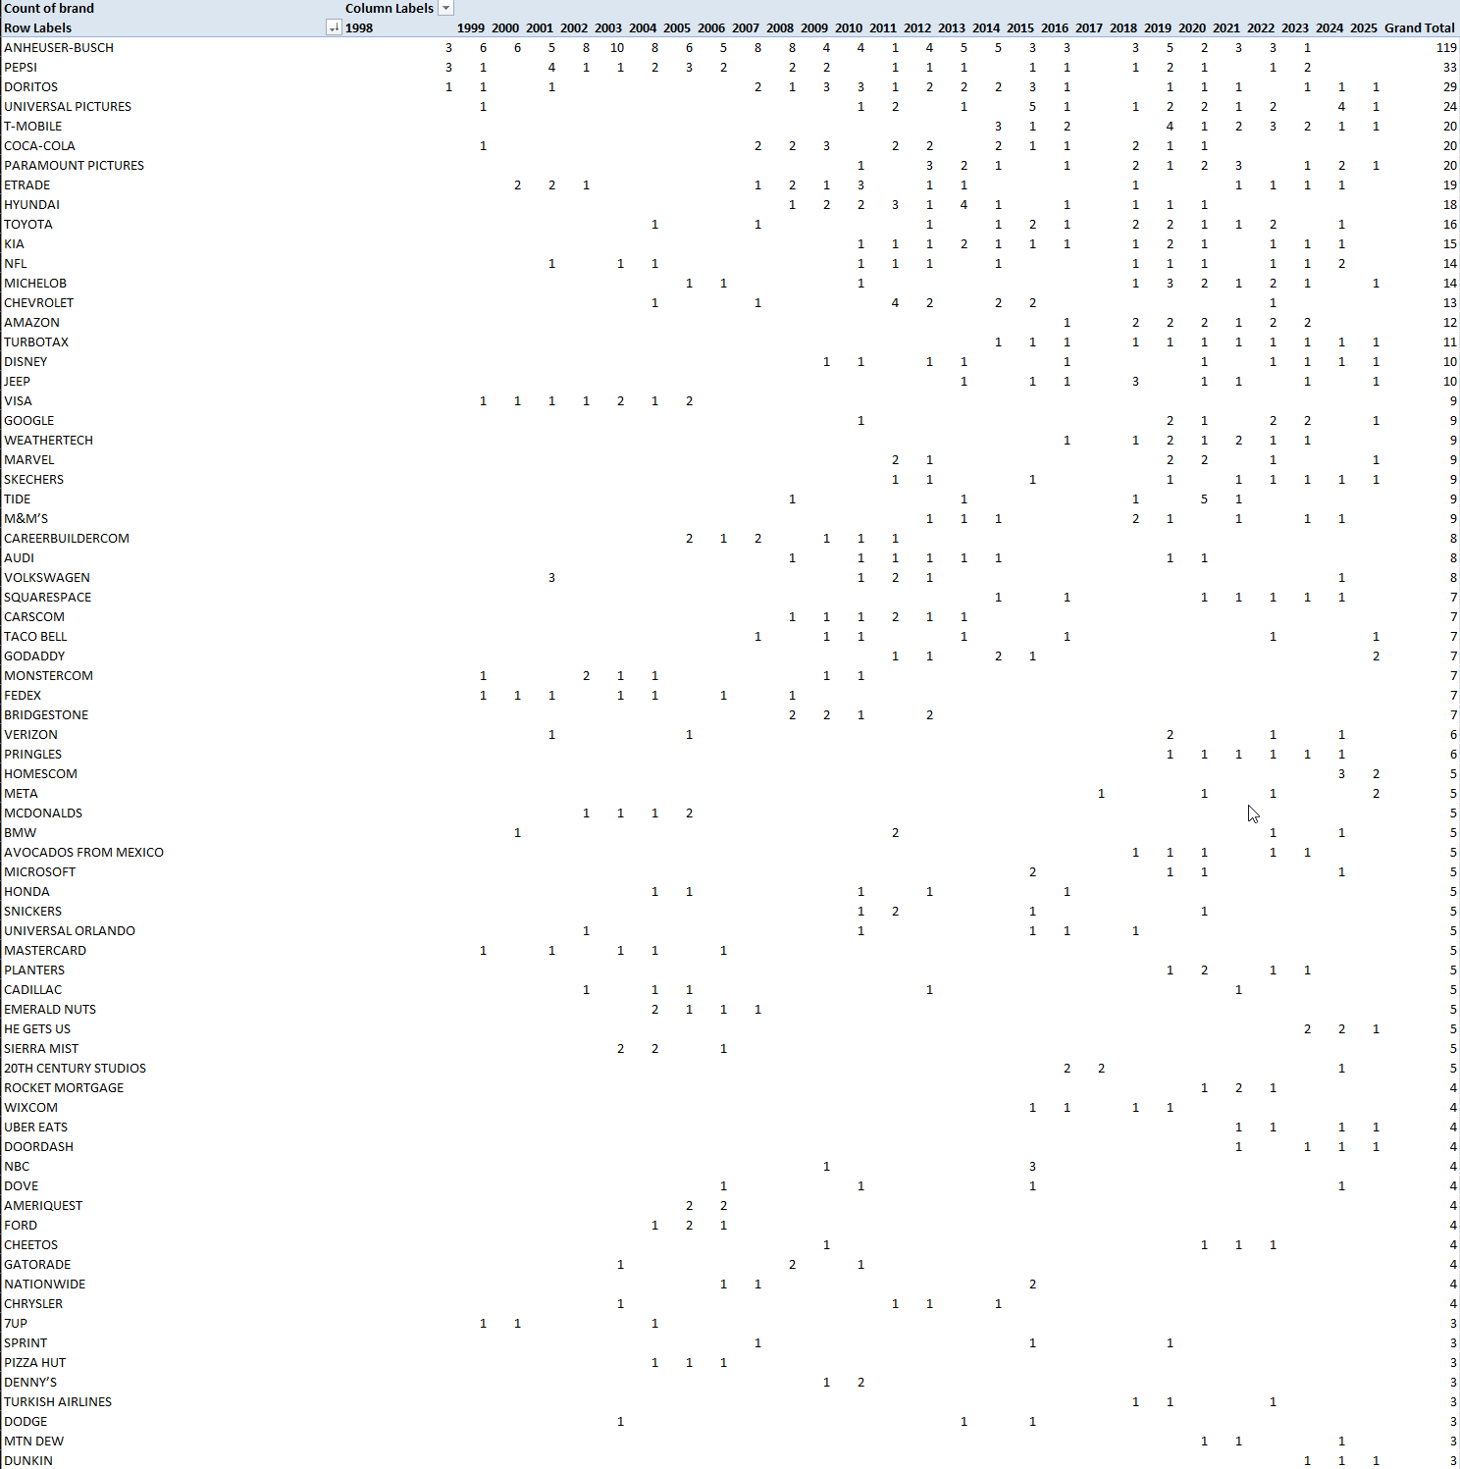Select the SQUARESPACE row label
This screenshot has height=1469, width=1460.
[47, 597]
